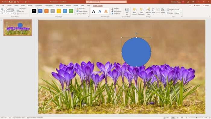The image size is (211, 119).
Task: Click the Width input field
Action: point(178,13)
